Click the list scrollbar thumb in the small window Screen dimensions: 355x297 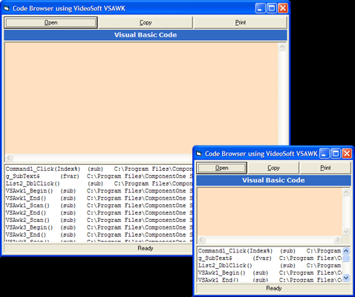[x=346, y=258]
